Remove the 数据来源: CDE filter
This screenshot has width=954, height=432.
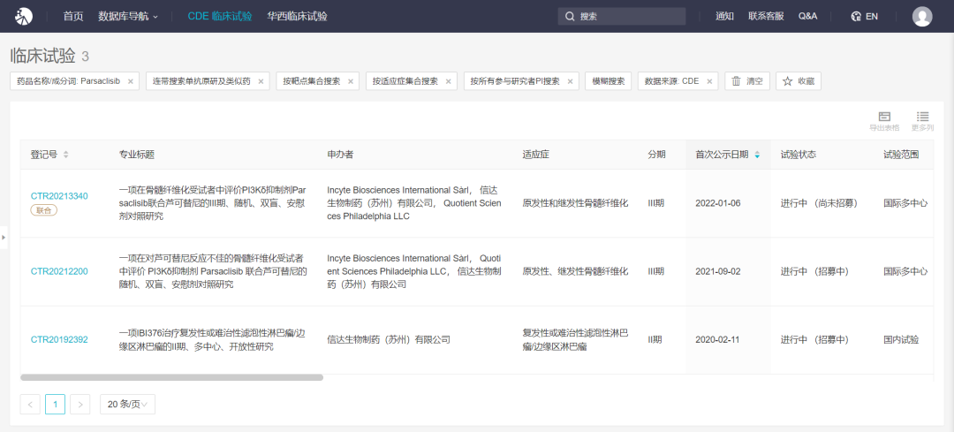(x=708, y=81)
